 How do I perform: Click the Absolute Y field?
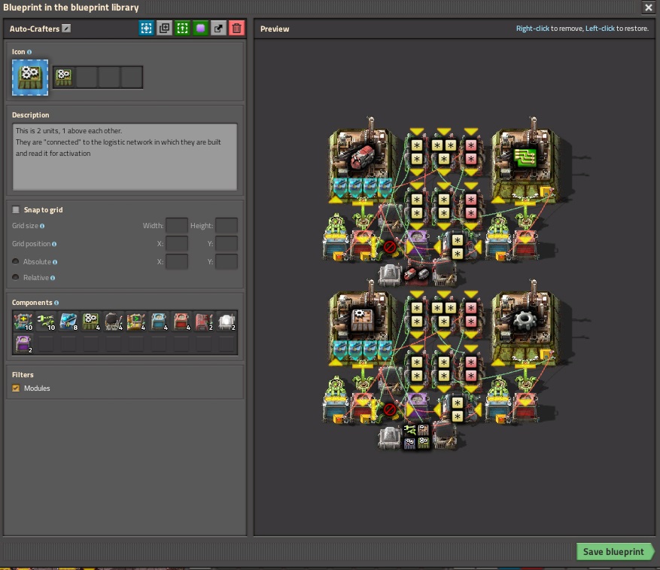(227, 261)
